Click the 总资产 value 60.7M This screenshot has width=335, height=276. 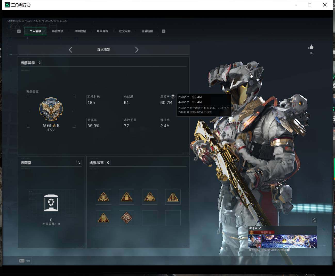coord(166,103)
